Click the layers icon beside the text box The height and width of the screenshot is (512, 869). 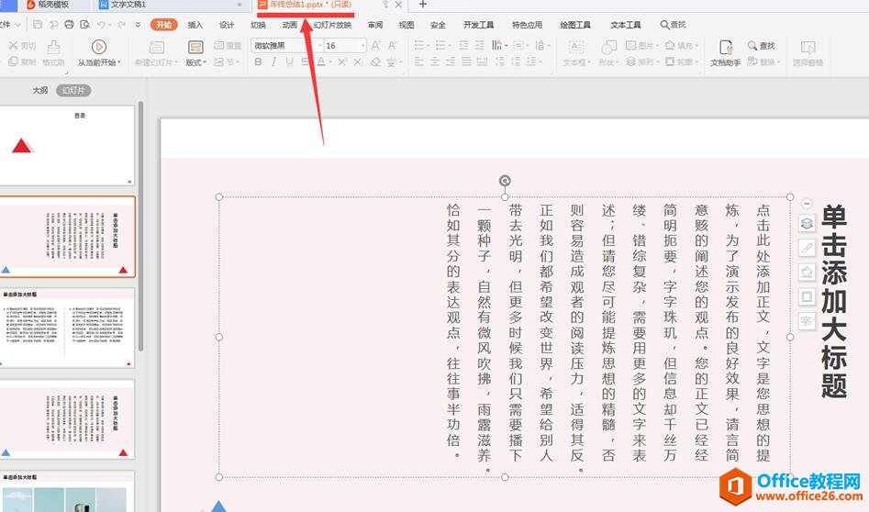coord(807,223)
